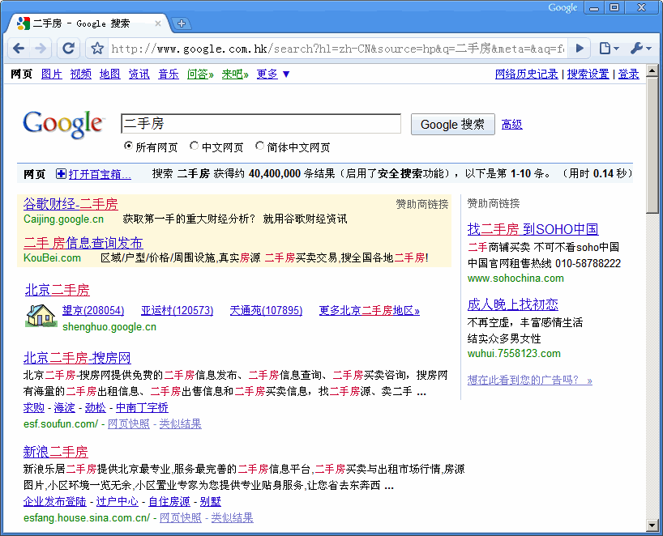Viewport: 663px width, 536px height.
Task: Click the 劲松 sublink
Action: pos(95,407)
